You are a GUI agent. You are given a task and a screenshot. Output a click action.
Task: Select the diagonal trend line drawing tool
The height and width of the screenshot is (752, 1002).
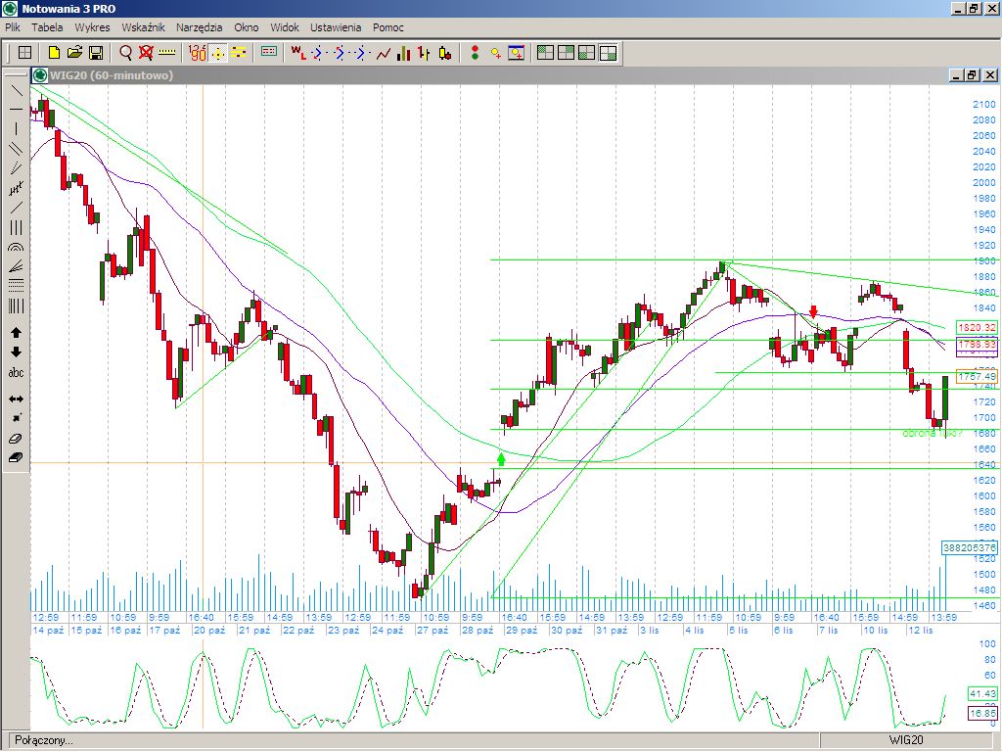pyautogui.click(x=16, y=90)
